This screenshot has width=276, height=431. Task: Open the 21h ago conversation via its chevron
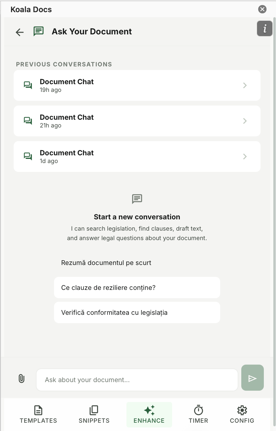tap(245, 121)
